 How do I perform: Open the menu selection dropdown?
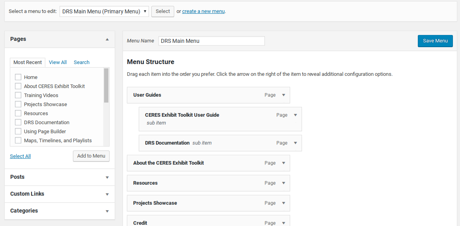coord(104,11)
